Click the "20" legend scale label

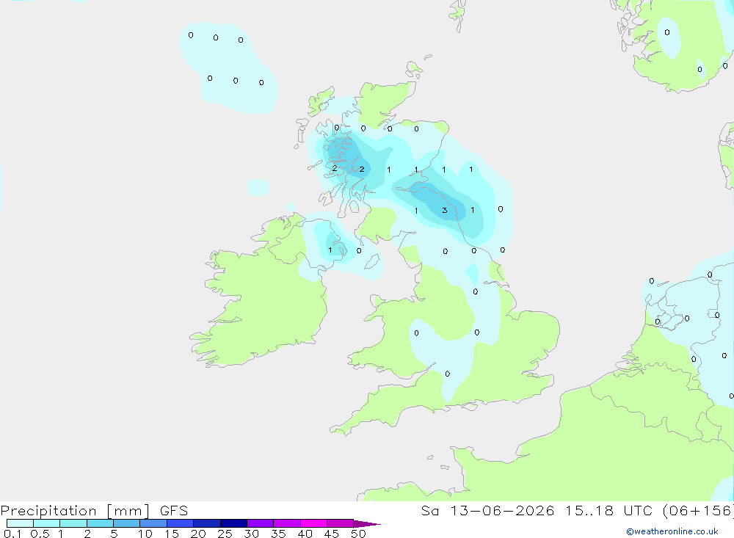coord(198,534)
